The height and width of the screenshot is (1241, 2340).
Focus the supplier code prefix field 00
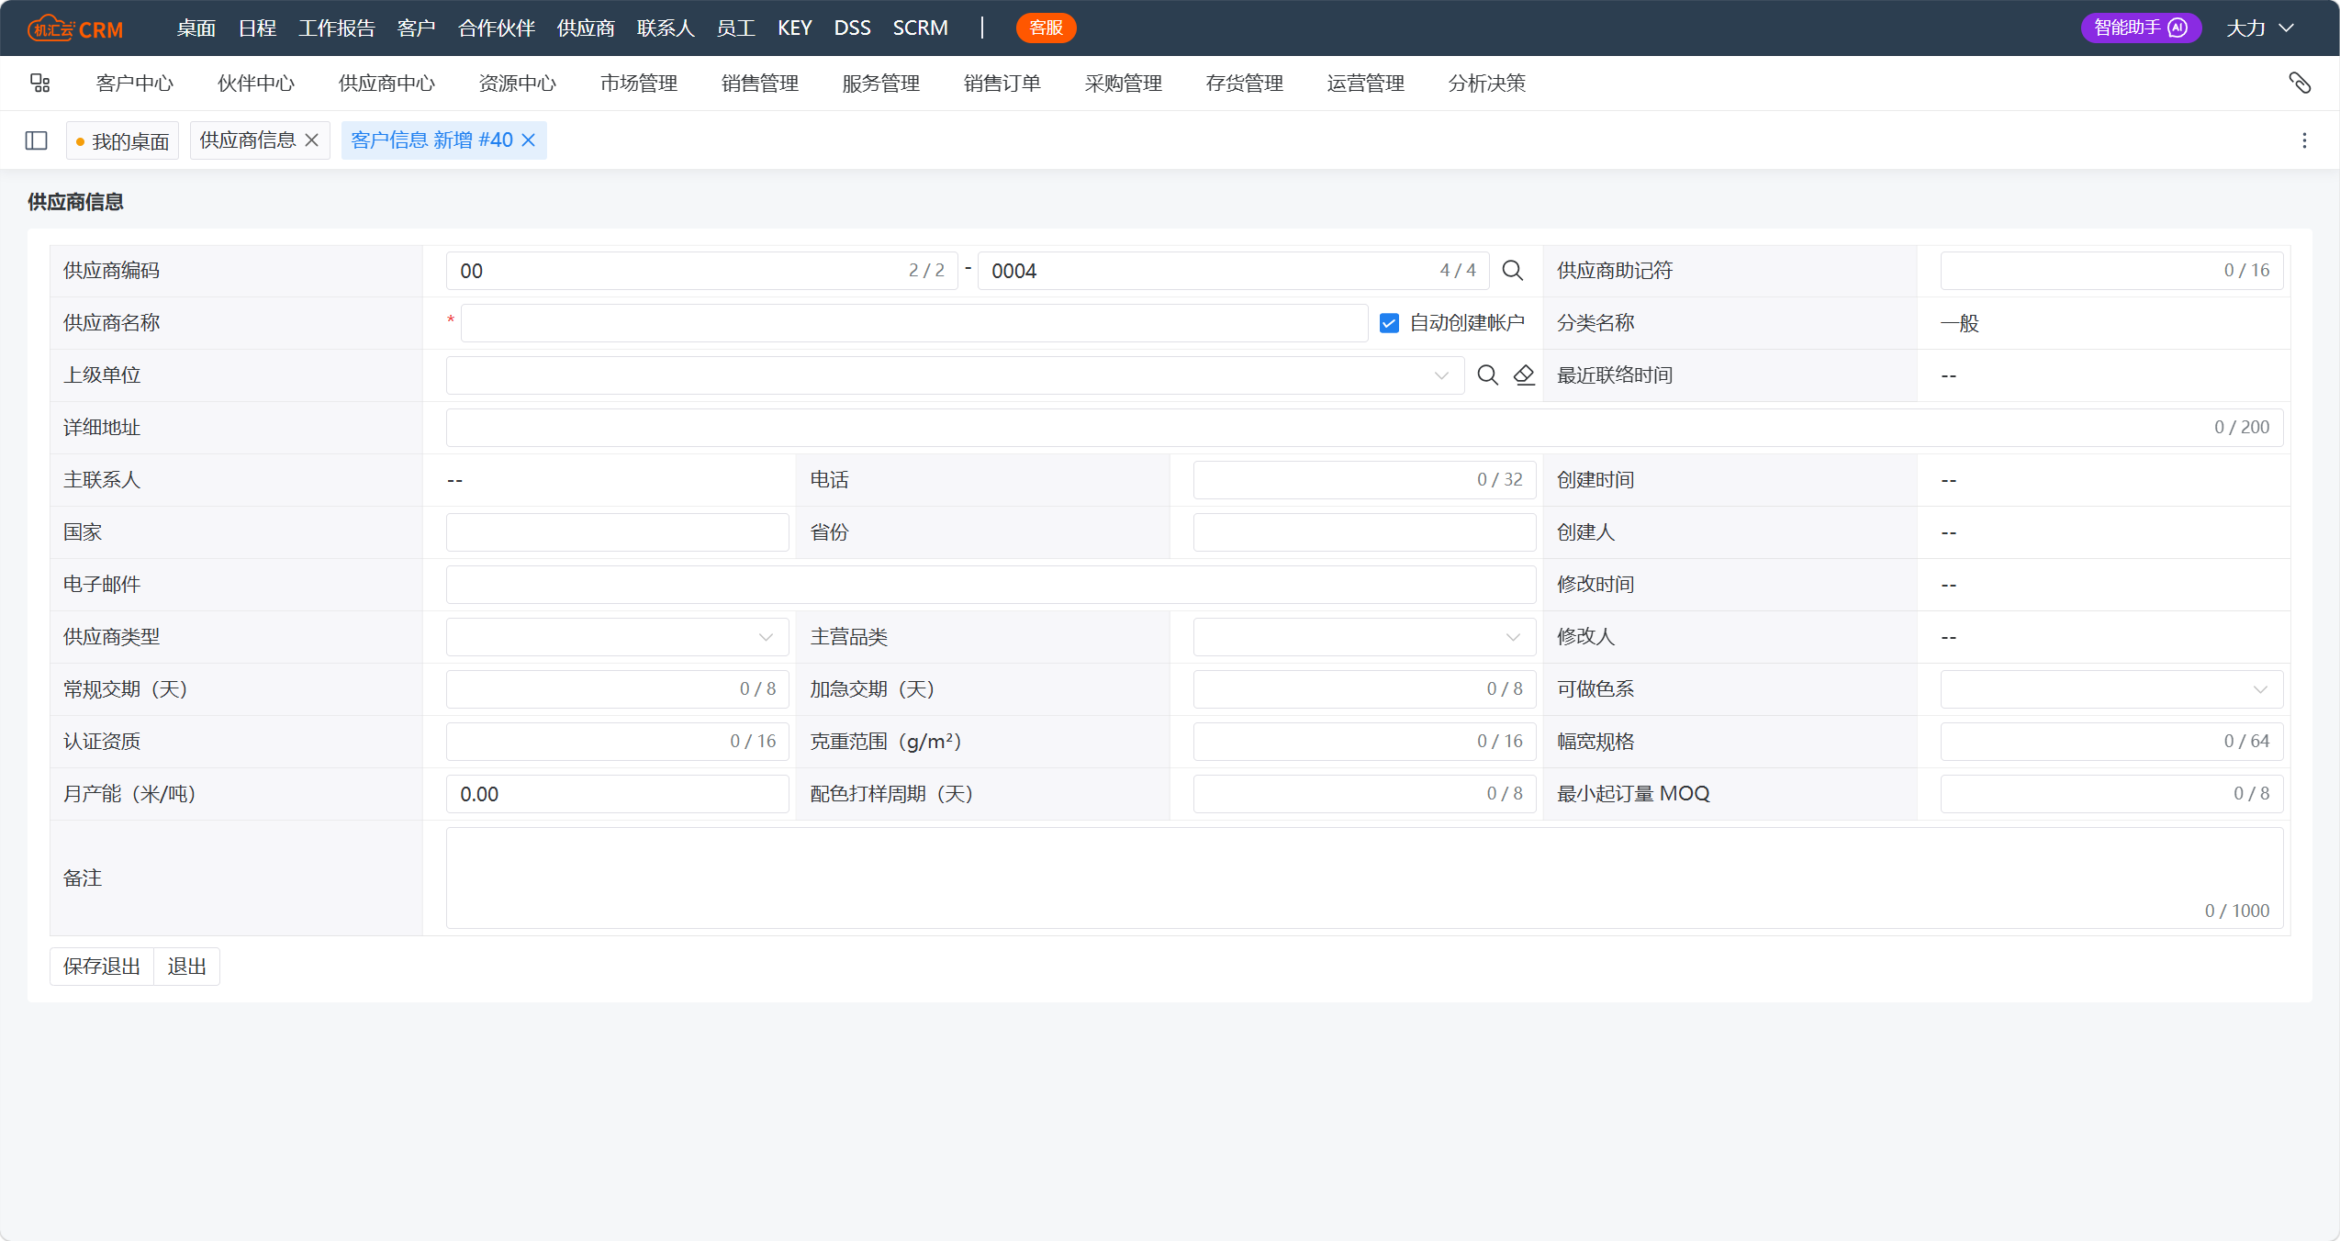702,271
